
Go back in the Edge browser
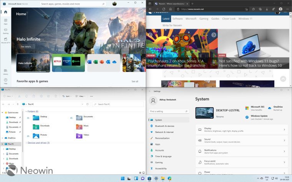click(x=150, y=9)
